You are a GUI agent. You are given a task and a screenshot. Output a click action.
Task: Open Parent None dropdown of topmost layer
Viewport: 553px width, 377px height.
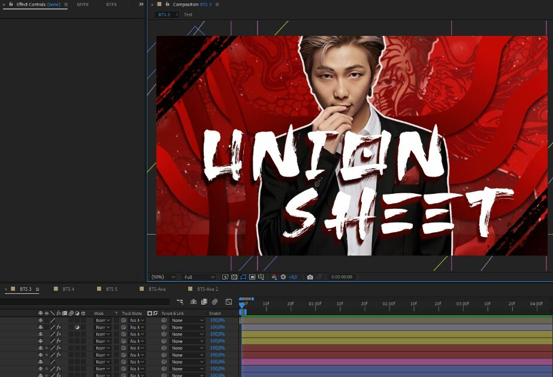click(x=187, y=321)
